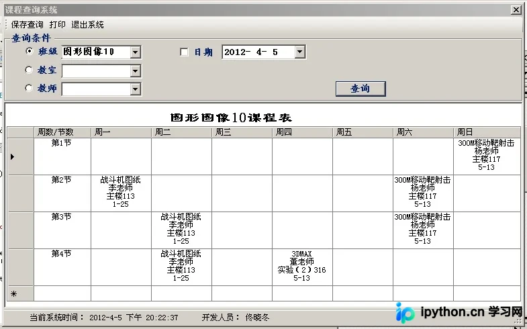Select the 周六 第2节 300M移动靶射击 cell
527x329 pixels.
423,193
